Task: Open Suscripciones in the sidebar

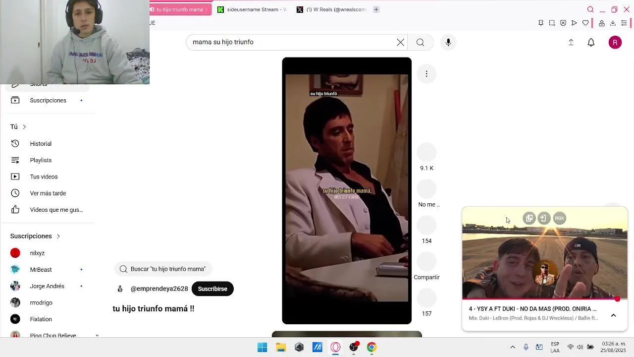Action: pos(48,100)
